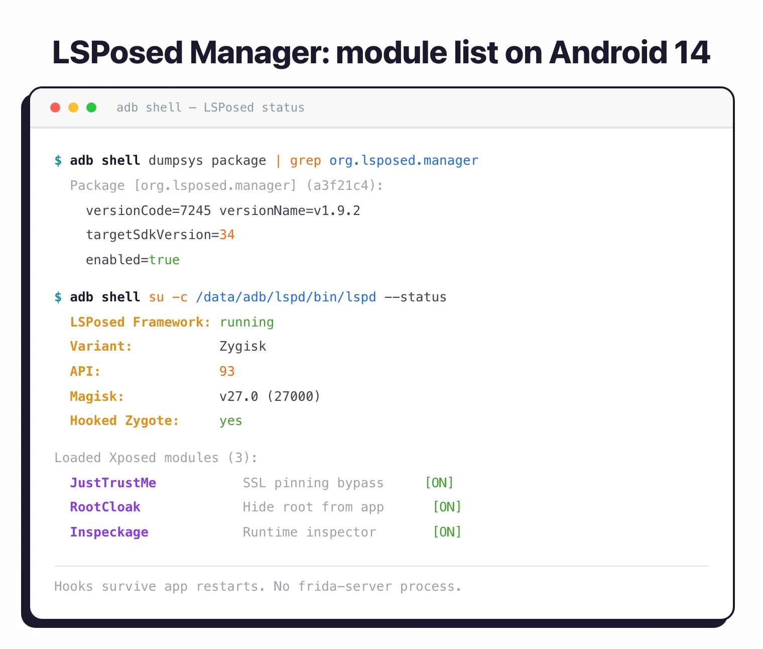763x649 pixels.
Task: Click 'enabled=true' line
Action: click(x=133, y=260)
